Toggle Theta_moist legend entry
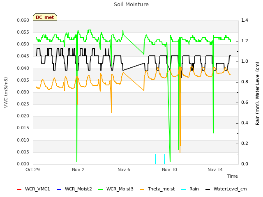This screenshot has width=263, height=197. [157, 189]
